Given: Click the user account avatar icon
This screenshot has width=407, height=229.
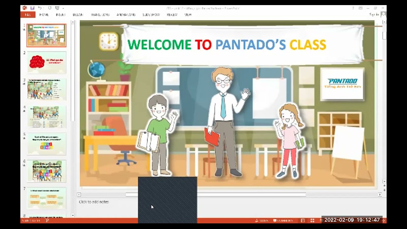Looking at the screenshot, I should coord(383,14).
